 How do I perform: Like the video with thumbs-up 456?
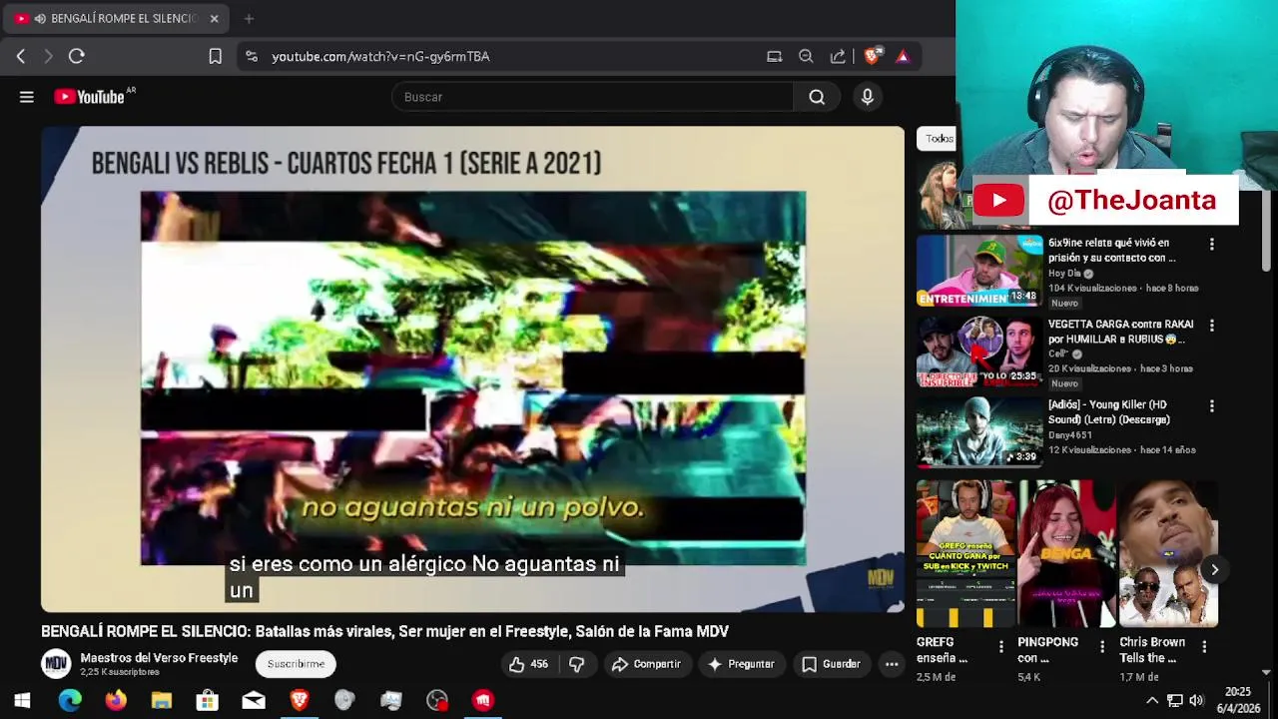click(528, 664)
